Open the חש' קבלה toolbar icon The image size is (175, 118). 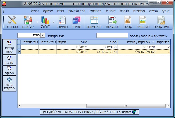tap(161, 23)
